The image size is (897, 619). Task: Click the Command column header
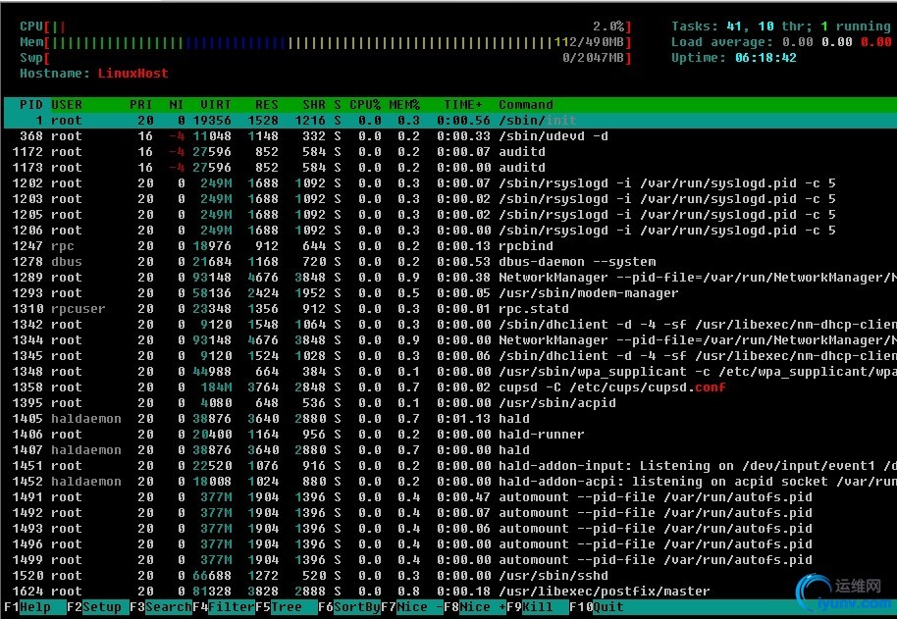pyautogui.click(x=526, y=105)
